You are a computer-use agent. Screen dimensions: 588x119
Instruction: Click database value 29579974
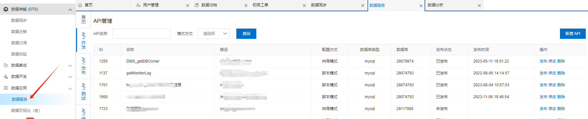pyautogui.click(x=405, y=61)
